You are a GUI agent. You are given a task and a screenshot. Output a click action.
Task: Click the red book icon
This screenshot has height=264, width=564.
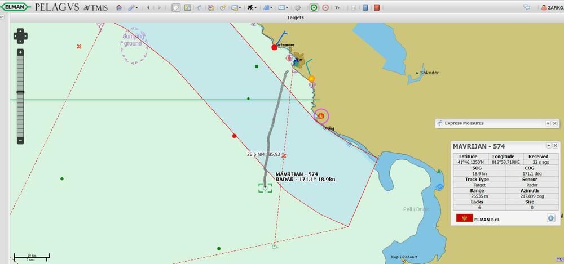click(377, 8)
